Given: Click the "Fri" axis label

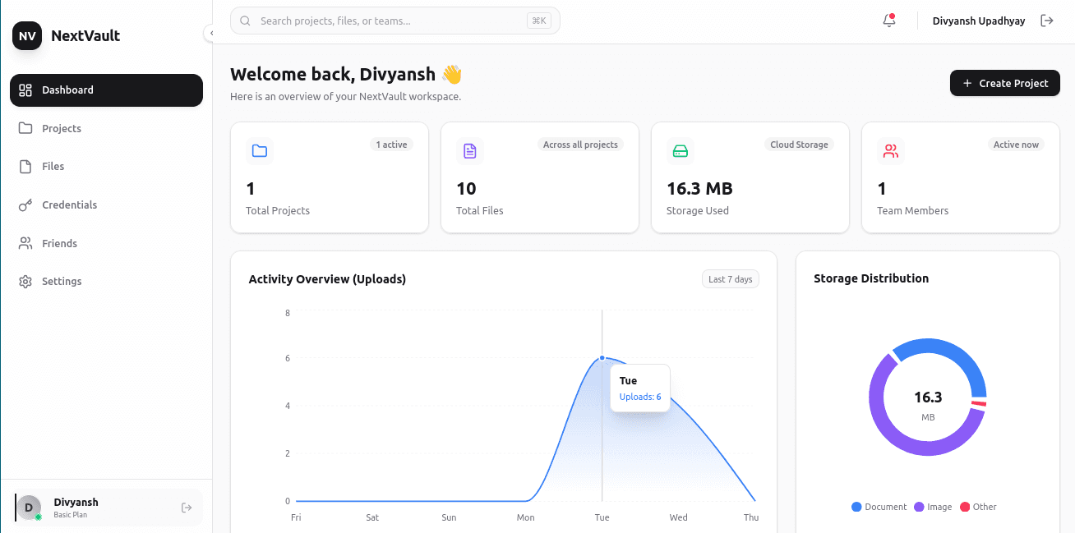Looking at the screenshot, I should (297, 517).
